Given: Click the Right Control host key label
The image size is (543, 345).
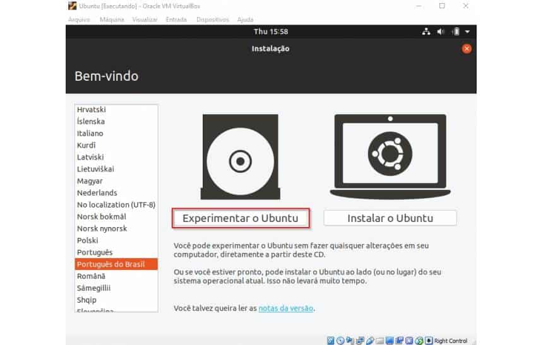Looking at the screenshot, I should click(451, 341).
